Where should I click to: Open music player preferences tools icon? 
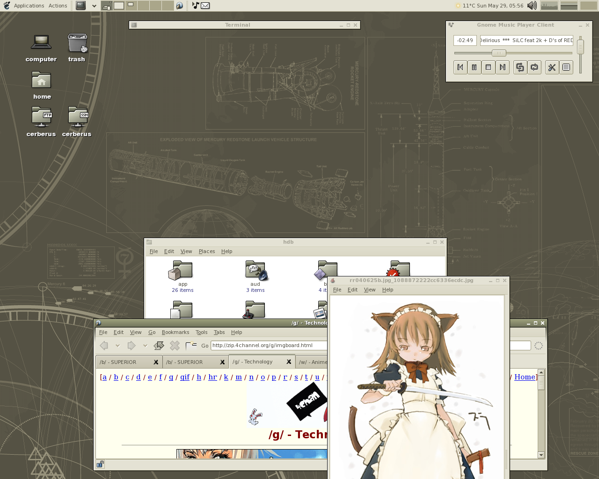(x=552, y=67)
